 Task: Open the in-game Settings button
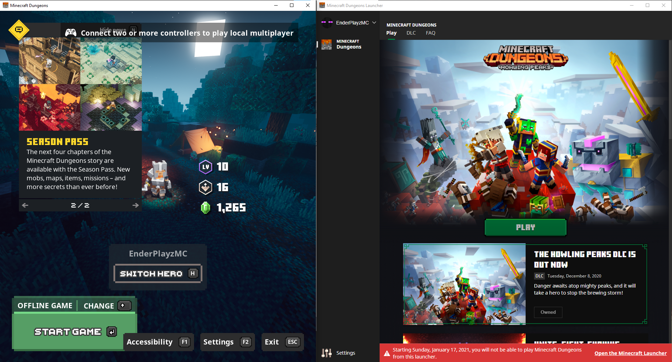227,342
